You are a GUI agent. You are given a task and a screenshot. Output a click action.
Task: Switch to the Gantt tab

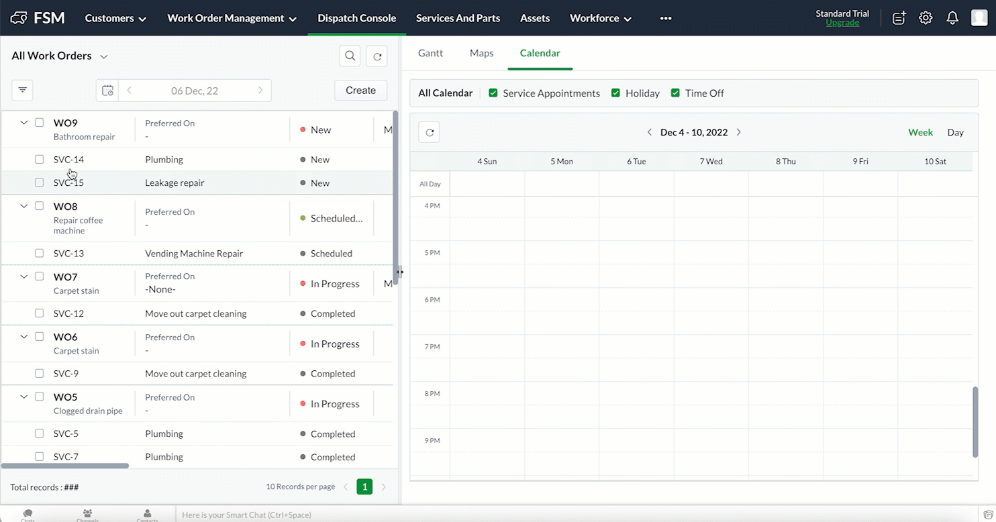click(x=430, y=53)
